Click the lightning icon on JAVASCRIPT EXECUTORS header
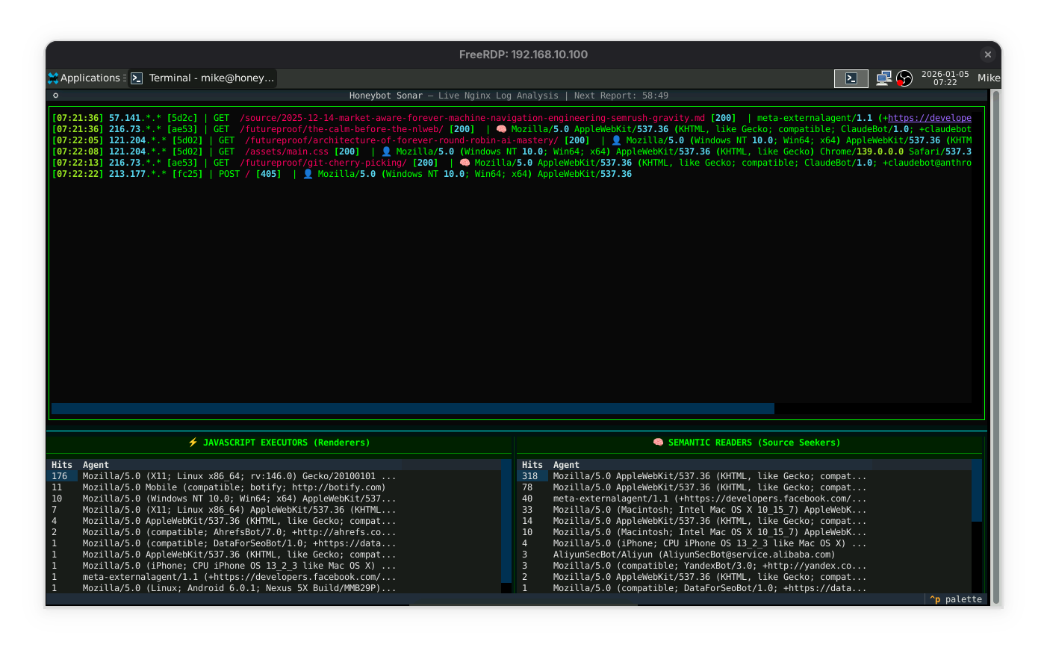This screenshot has width=1047, height=656. coord(193,442)
